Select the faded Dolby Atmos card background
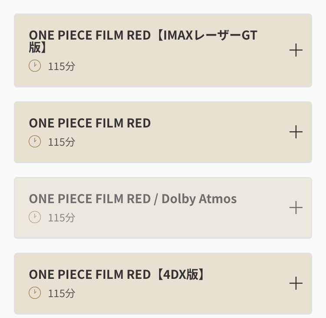326x318 pixels. tap(163, 208)
